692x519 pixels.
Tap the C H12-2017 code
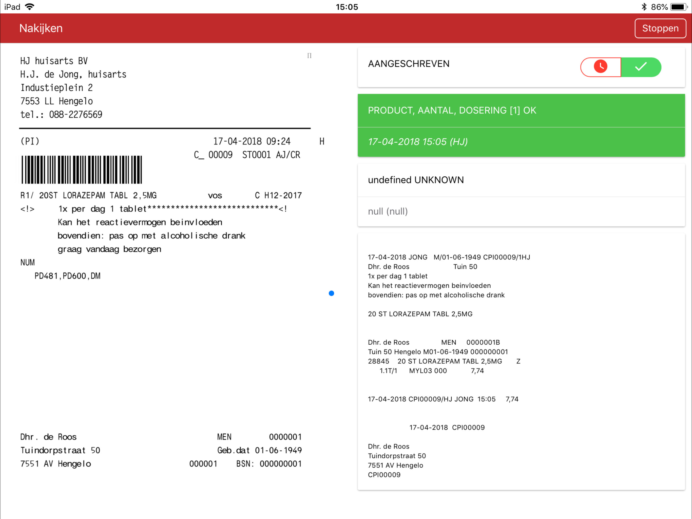click(278, 195)
